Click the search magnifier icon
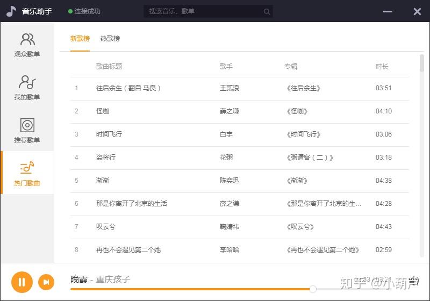Screen dimensions: 430x301 pyautogui.click(x=267, y=11)
